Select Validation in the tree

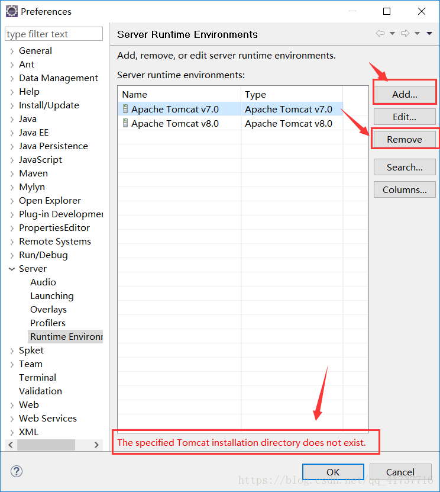click(x=40, y=391)
